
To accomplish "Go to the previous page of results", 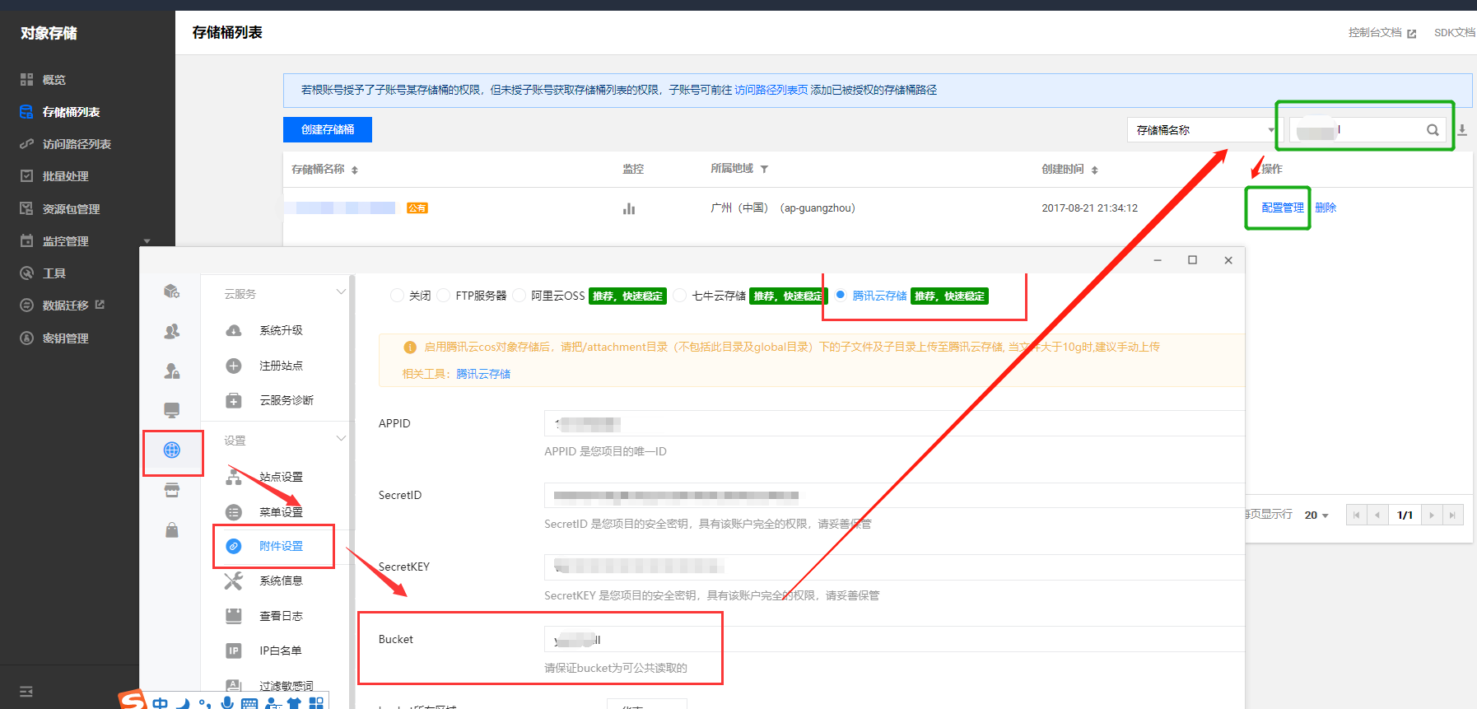I will (1377, 515).
